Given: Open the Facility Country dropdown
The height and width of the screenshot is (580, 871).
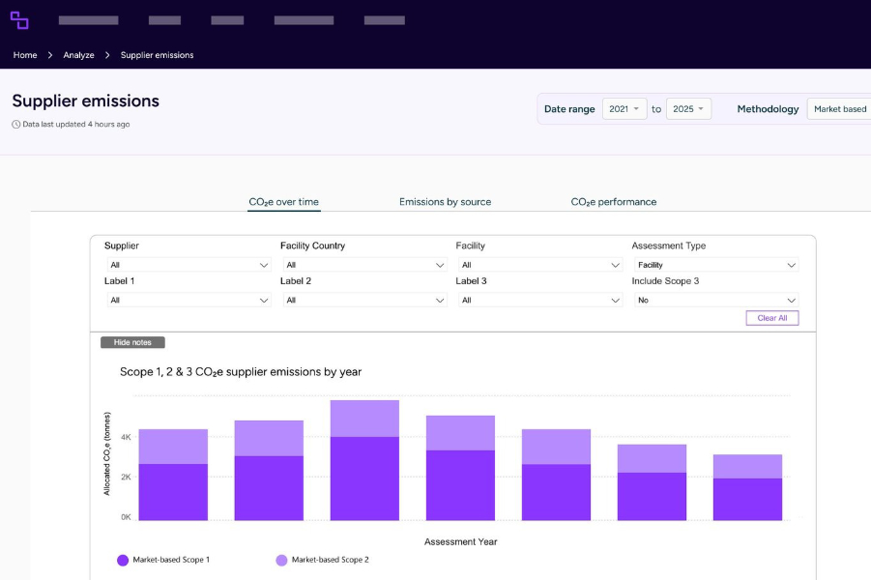Looking at the screenshot, I should tap(363, 264).
